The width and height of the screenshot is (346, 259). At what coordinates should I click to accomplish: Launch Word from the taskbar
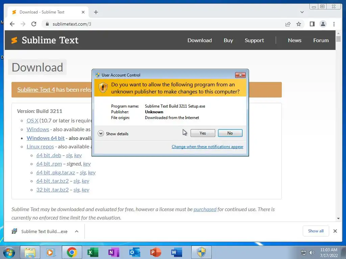pos(176,252)
